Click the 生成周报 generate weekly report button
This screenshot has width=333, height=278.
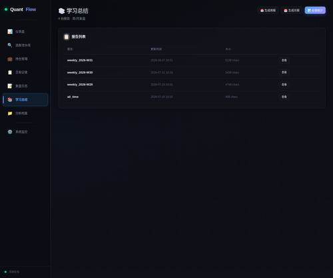[x=268, y=10]
